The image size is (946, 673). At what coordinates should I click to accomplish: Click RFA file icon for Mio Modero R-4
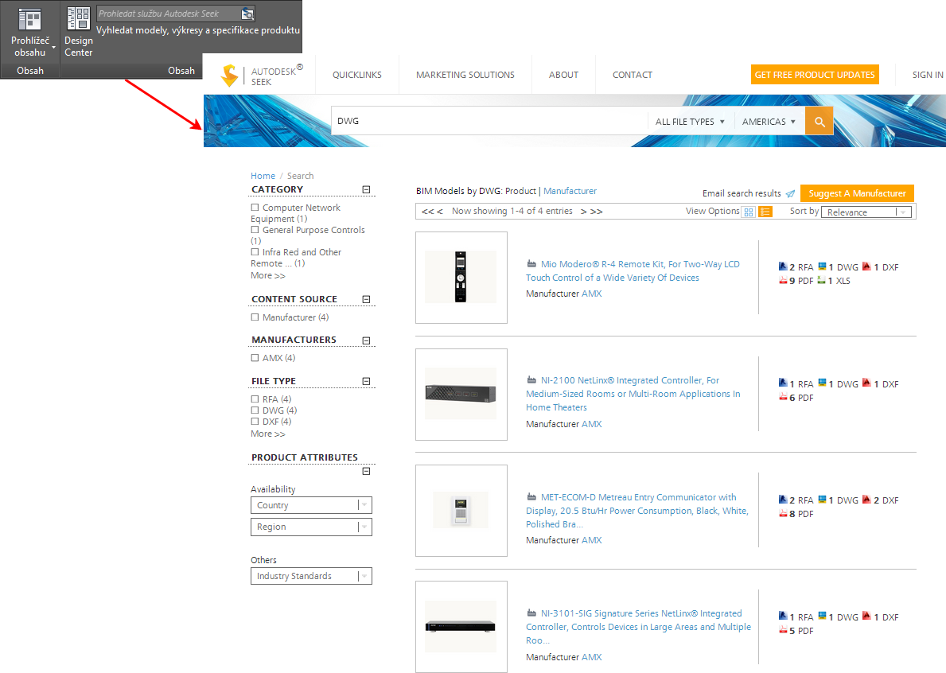tap(783, 266)
